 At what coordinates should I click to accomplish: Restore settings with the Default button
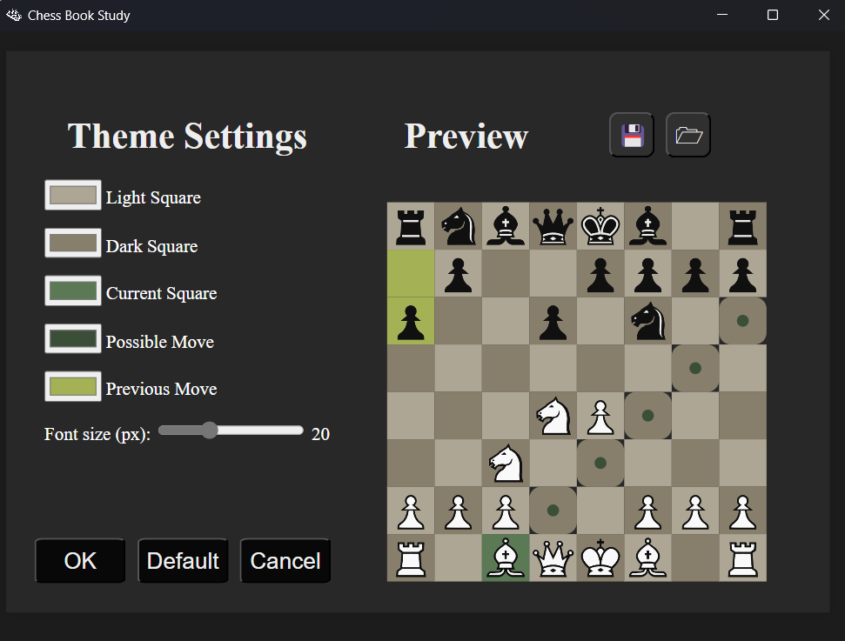coord(183,560)
